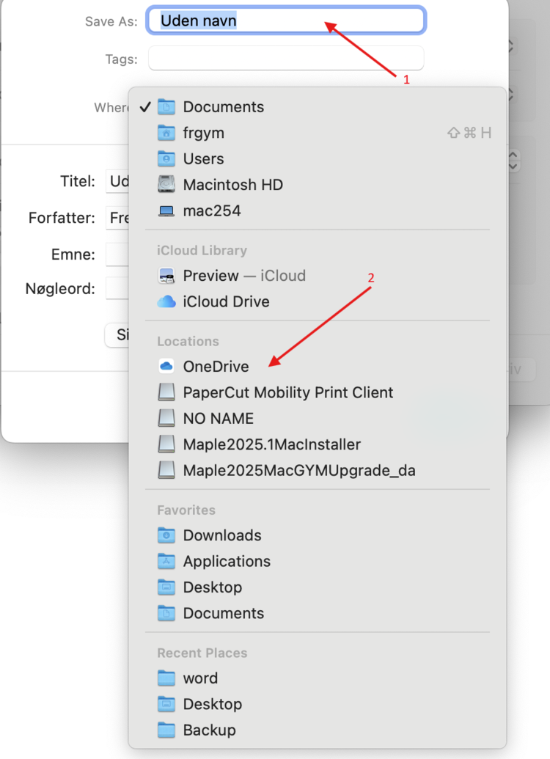
Task: Choose Downloads under Favorites
Action: [221, 535]
